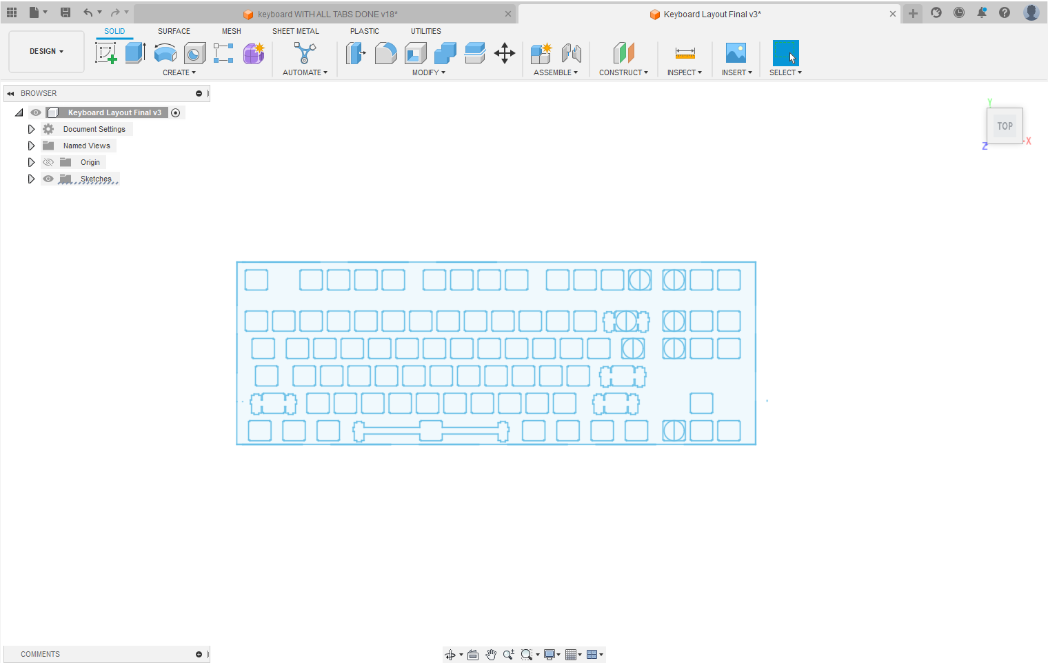Select the Combine tool

click(445, 53)
